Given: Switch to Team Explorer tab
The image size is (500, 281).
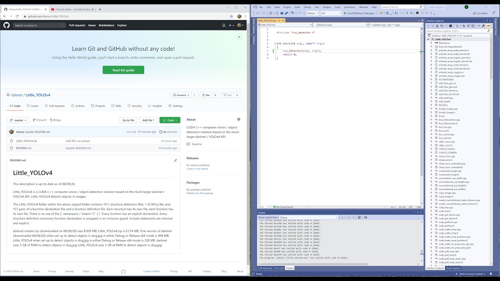Looking at the screenshot, I should [x=454, y=268].
